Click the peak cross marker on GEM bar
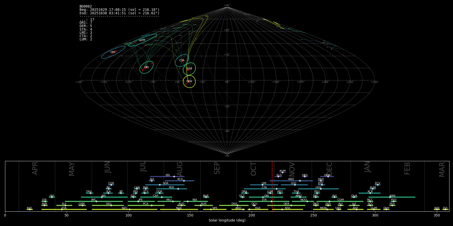This screenshot has width=453, height=226. (328, 177)
